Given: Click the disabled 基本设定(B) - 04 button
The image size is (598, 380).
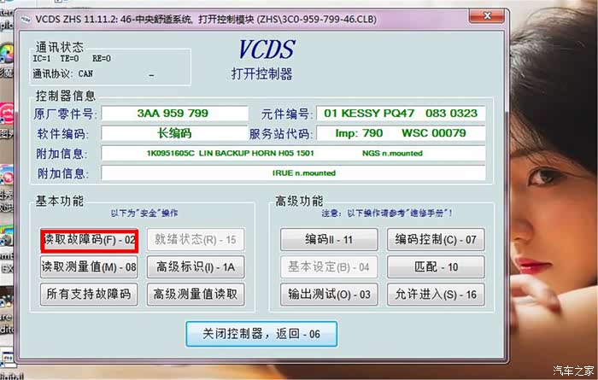Looking at the screenshot, I should [329, 266].
